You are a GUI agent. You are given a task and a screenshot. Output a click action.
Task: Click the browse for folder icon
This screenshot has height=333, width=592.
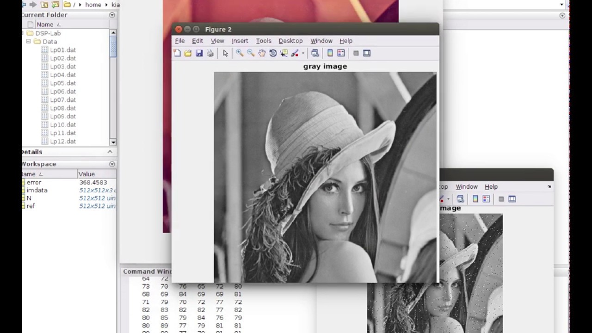(55, 5)
